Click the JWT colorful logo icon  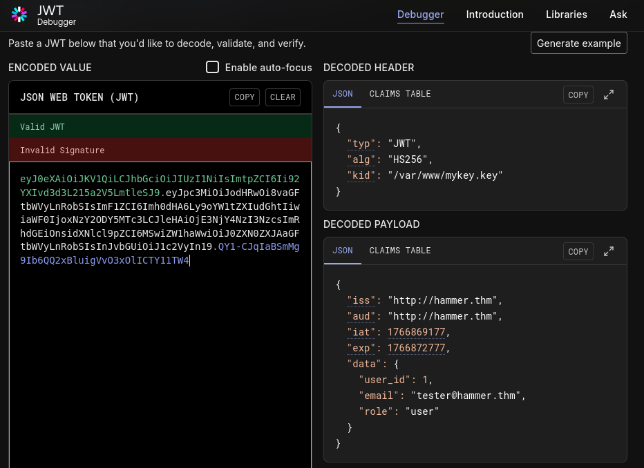(x=19, y=14)
